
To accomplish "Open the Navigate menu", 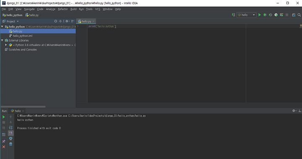I will [29, 9].
